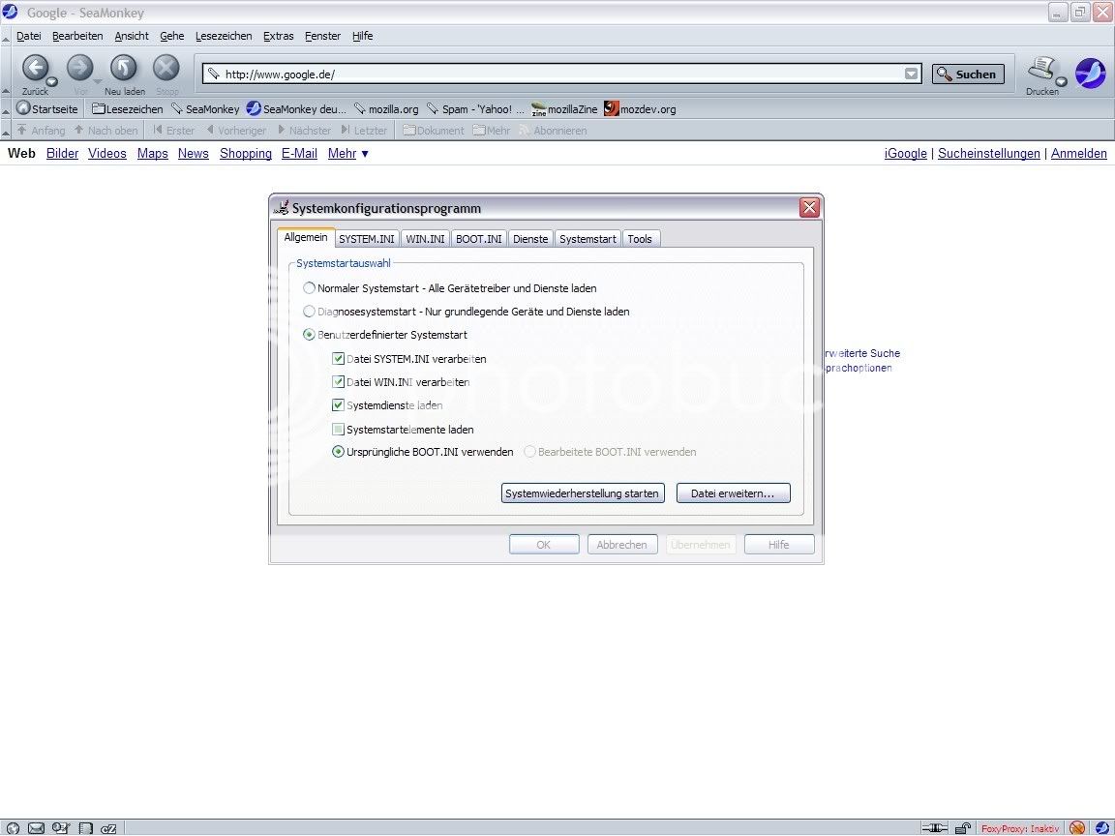Viewport: 1115px width, 836px height.
Task: Click Systemwiederherstellung starten button
Action: pos(583,493)
